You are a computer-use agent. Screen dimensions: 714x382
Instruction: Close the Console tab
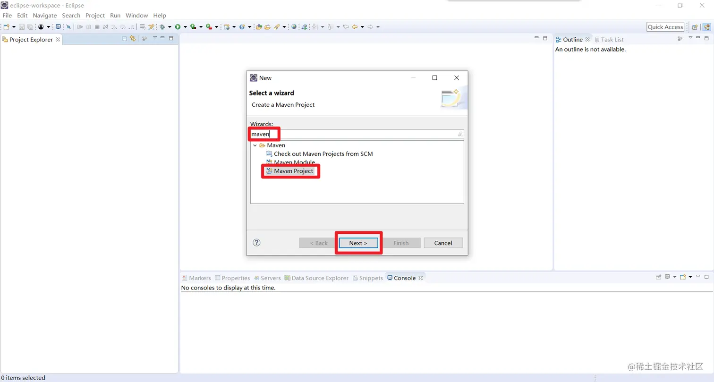(x=420, y=278)
